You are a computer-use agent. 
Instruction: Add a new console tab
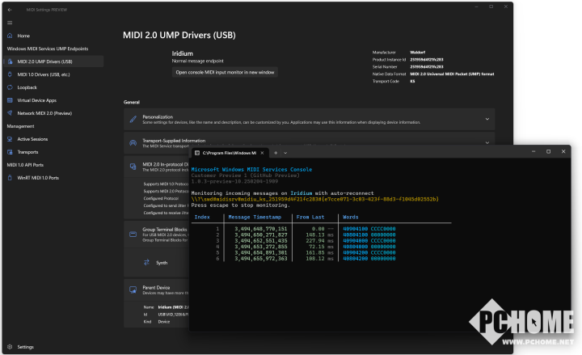tap(276, 153)
